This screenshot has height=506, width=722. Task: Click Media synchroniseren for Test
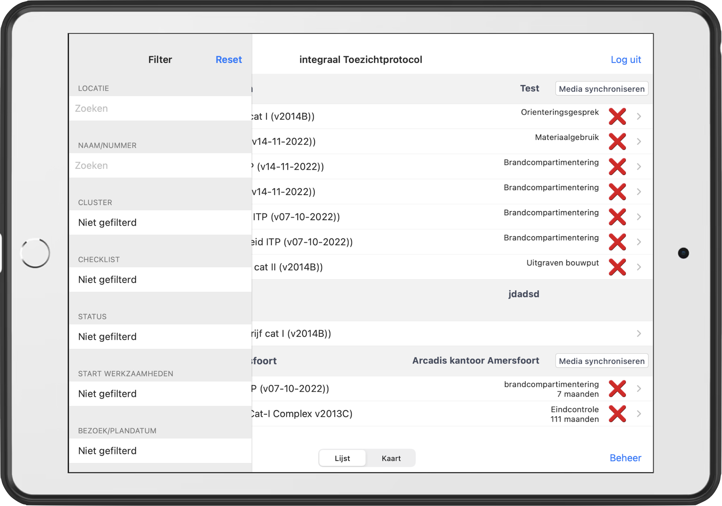click(601, 89)
